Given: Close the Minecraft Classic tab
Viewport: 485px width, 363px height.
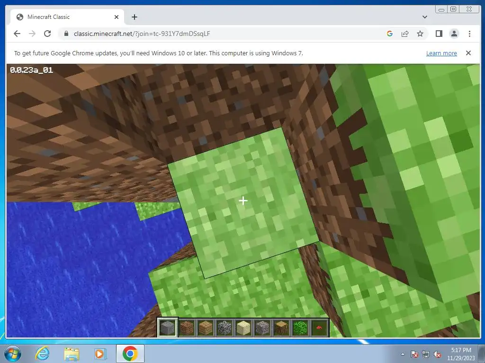Looking at the screenshot, I should (x=117, y=17).
